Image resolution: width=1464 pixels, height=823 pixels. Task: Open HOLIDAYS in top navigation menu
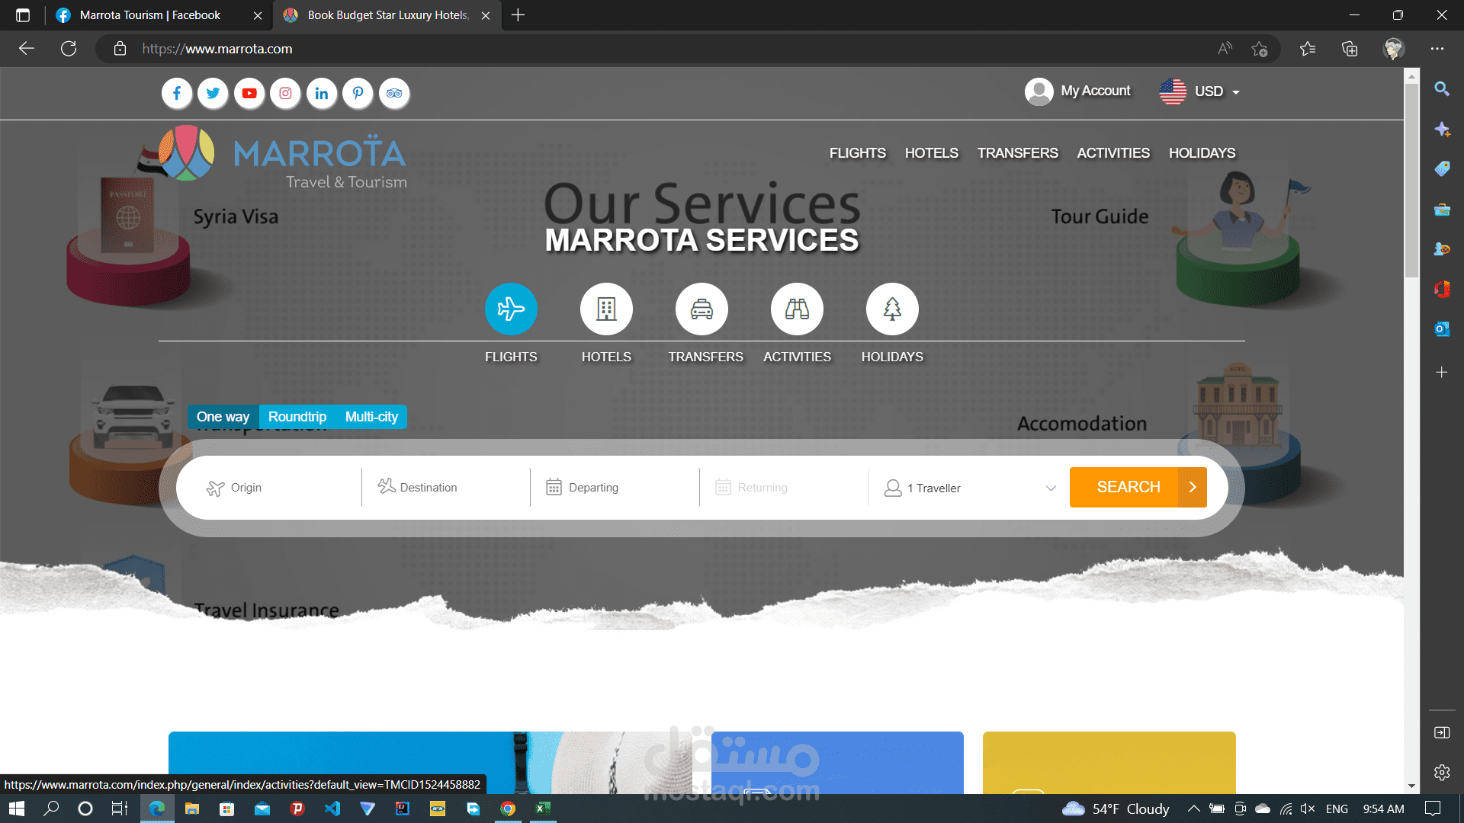(x=1202, y=153)
